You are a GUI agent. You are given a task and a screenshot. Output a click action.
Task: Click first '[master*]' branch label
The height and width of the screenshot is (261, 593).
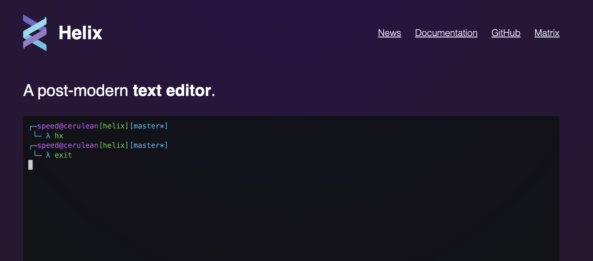pyautogui.click(x=149, y=126)
